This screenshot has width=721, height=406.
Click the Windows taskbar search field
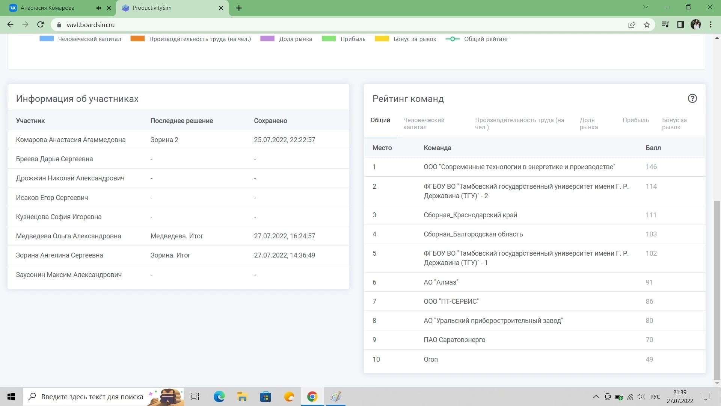click(104, 397)
